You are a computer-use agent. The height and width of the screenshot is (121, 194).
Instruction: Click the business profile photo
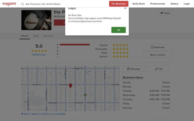tap(36, 20)
